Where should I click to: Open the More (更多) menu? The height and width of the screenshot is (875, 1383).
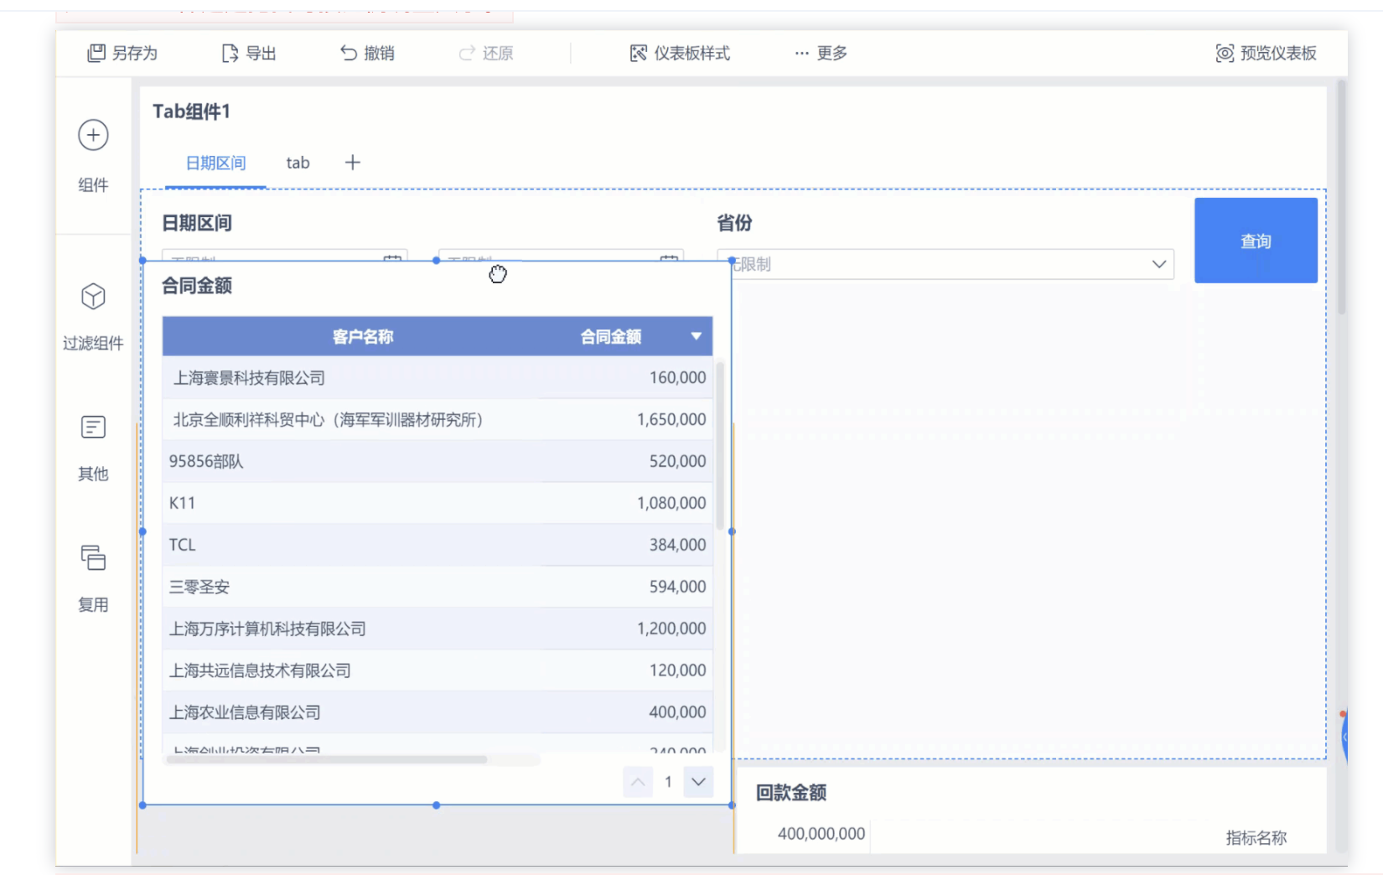click(821, 53)
